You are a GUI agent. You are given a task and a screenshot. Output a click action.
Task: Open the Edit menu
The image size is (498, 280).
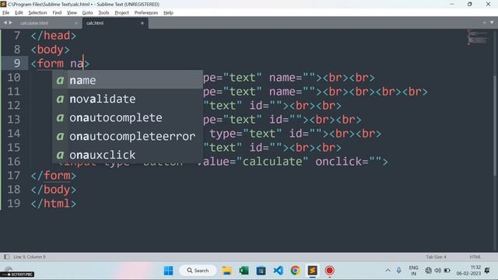[19, 12]
